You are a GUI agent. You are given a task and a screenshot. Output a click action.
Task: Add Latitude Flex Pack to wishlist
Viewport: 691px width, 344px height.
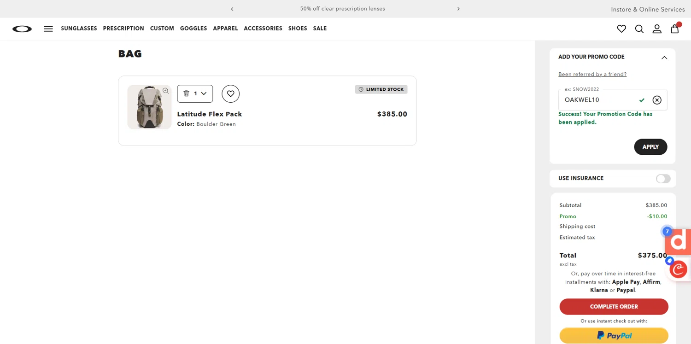(x=231, y=93)
